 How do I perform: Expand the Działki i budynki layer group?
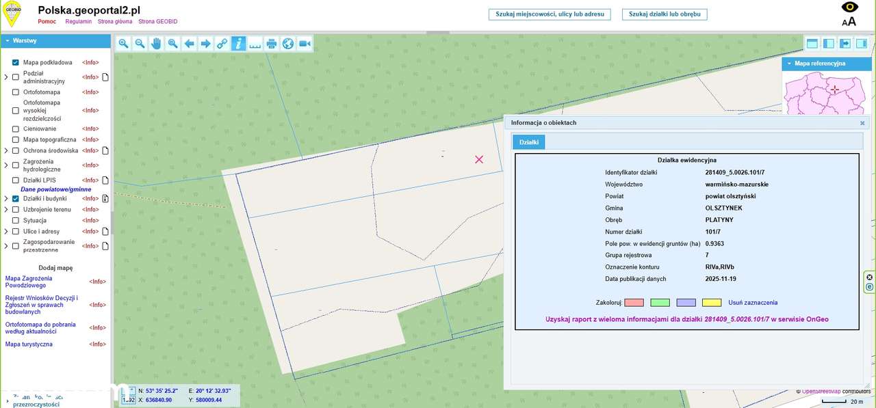tap(6, 198)
